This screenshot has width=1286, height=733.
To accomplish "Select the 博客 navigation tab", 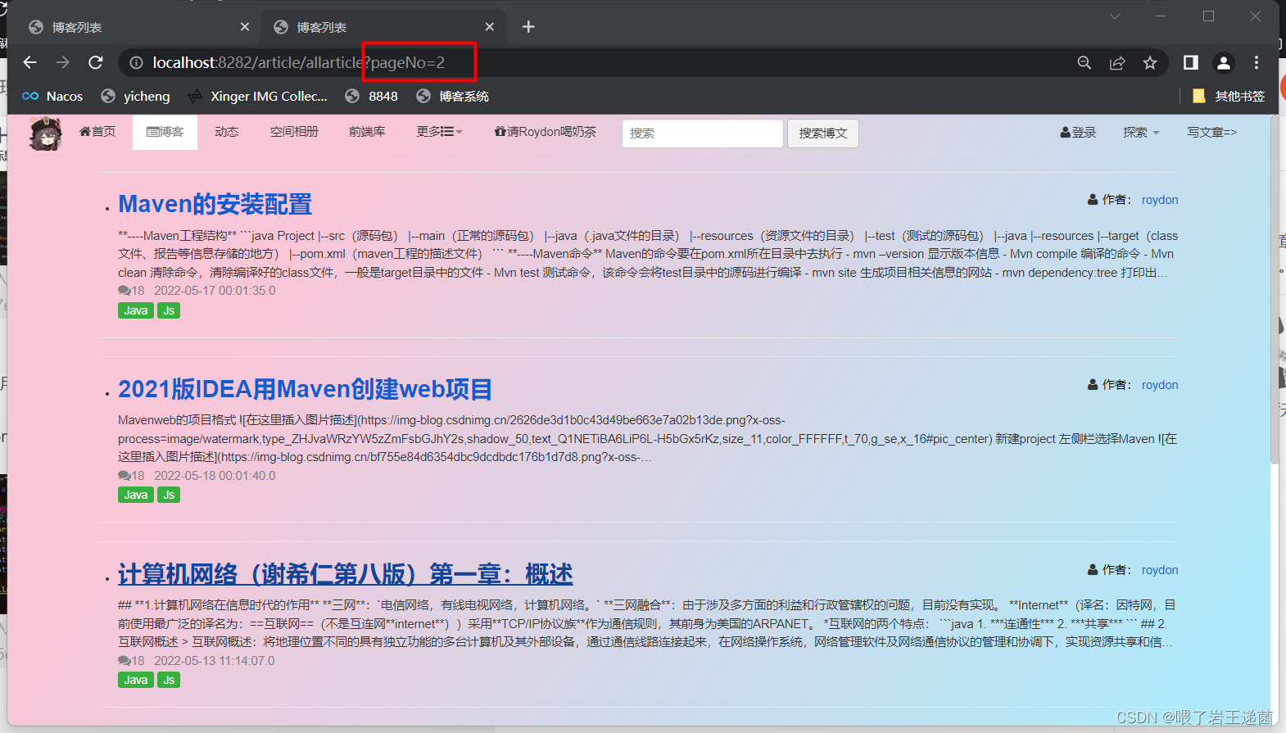I will click(165, 132).
